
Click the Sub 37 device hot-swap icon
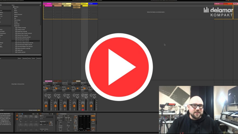coord(36,114)
